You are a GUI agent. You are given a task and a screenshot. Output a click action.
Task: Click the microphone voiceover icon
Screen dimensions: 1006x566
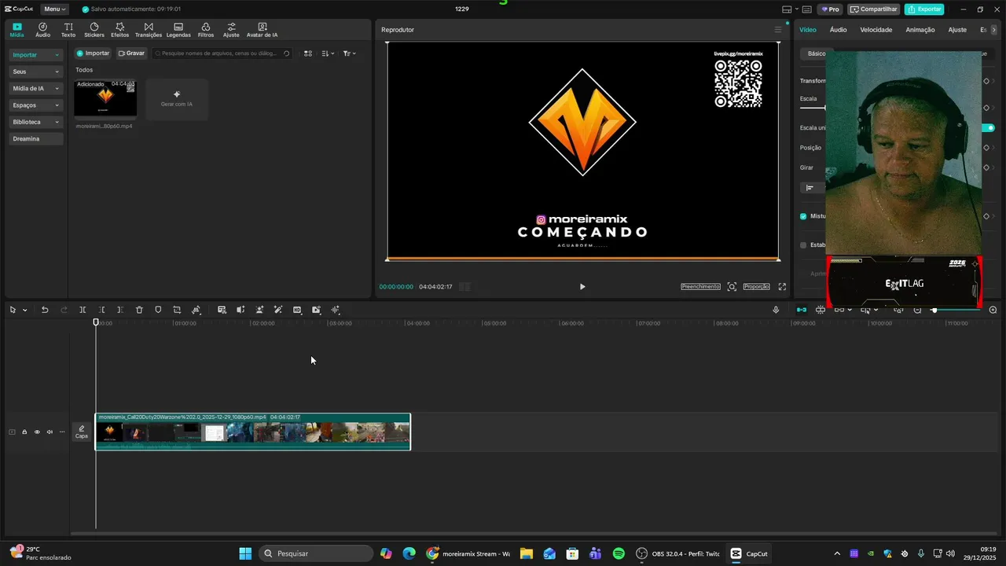click(776, 310)
